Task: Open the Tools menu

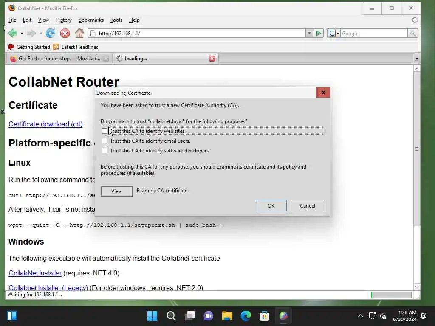Action: (116, 20)
